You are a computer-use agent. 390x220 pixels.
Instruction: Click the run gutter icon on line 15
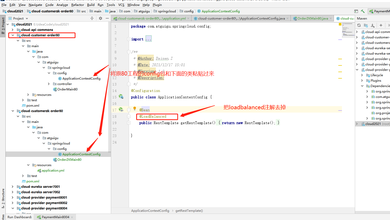tap(121, 97)
